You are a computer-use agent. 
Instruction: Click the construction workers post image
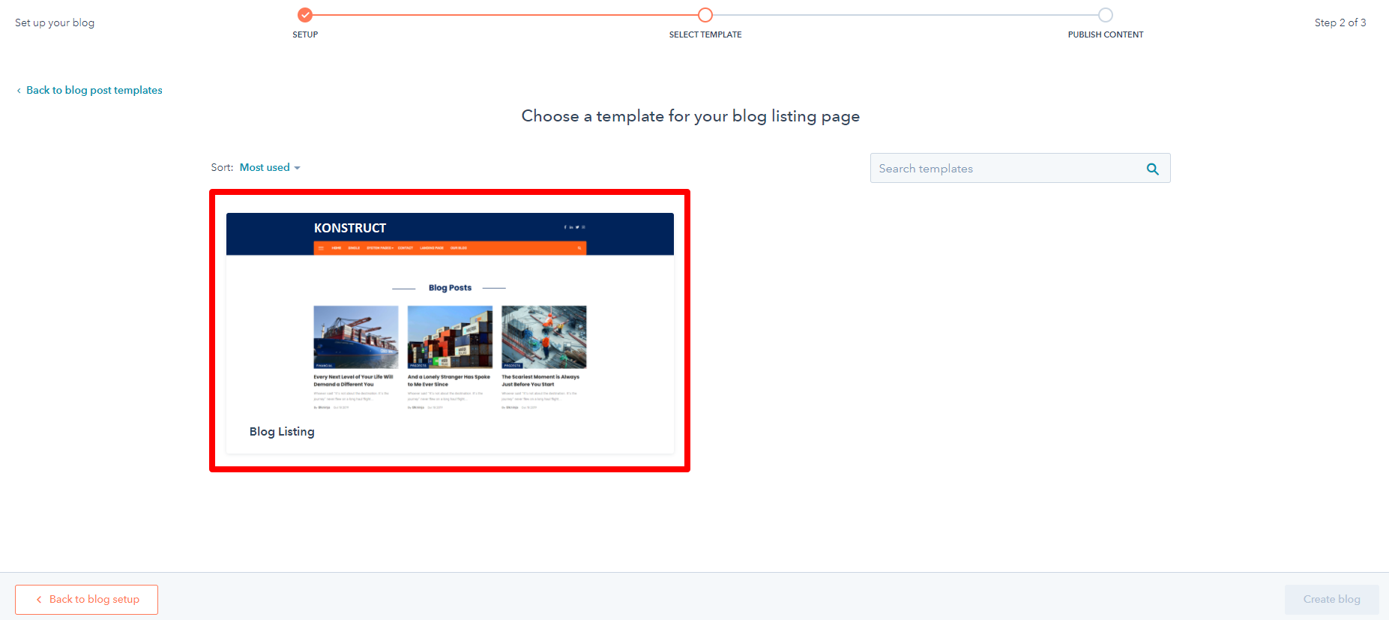tap(544, 337)
